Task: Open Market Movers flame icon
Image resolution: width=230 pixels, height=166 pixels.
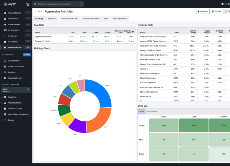Action: coord(5,24)
